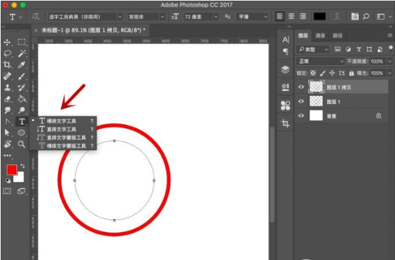Select the History Brush tool
Screen dimensions: 395x260
tap(22, 88)
